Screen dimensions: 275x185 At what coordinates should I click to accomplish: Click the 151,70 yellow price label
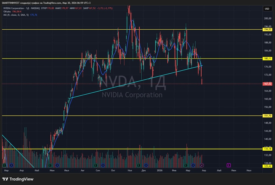click(x=267, y=115)
